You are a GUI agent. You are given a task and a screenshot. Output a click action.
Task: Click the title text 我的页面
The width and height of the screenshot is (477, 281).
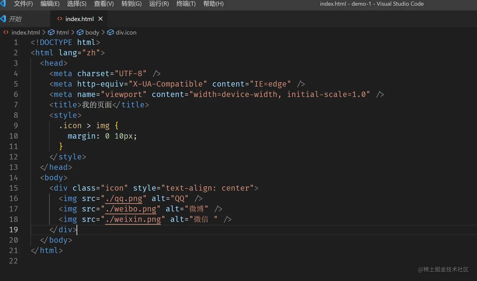click(97, 105)
